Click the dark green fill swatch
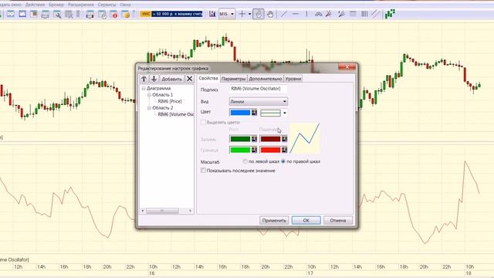 point(240,139)
